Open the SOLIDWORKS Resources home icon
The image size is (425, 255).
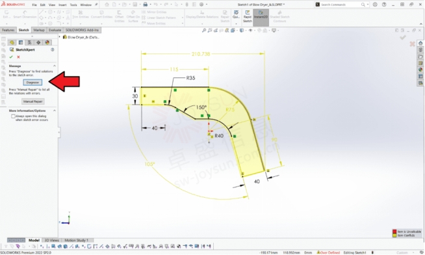420,44
